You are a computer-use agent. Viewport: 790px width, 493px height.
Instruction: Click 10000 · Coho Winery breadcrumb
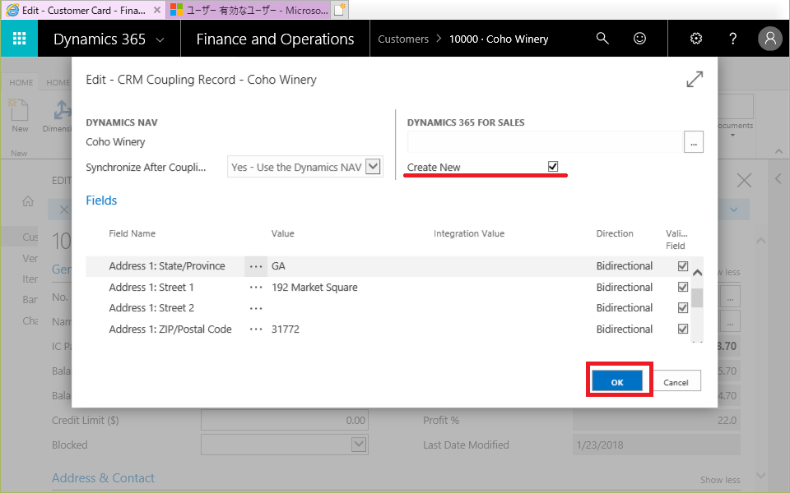[x=499, y=39]
